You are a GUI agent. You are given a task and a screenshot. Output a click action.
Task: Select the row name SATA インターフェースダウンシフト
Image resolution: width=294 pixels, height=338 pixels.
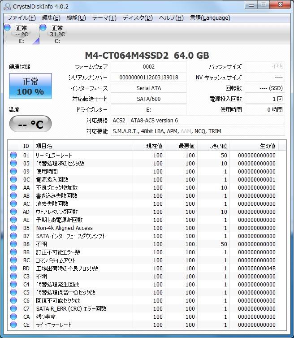[x=71, y=236]
